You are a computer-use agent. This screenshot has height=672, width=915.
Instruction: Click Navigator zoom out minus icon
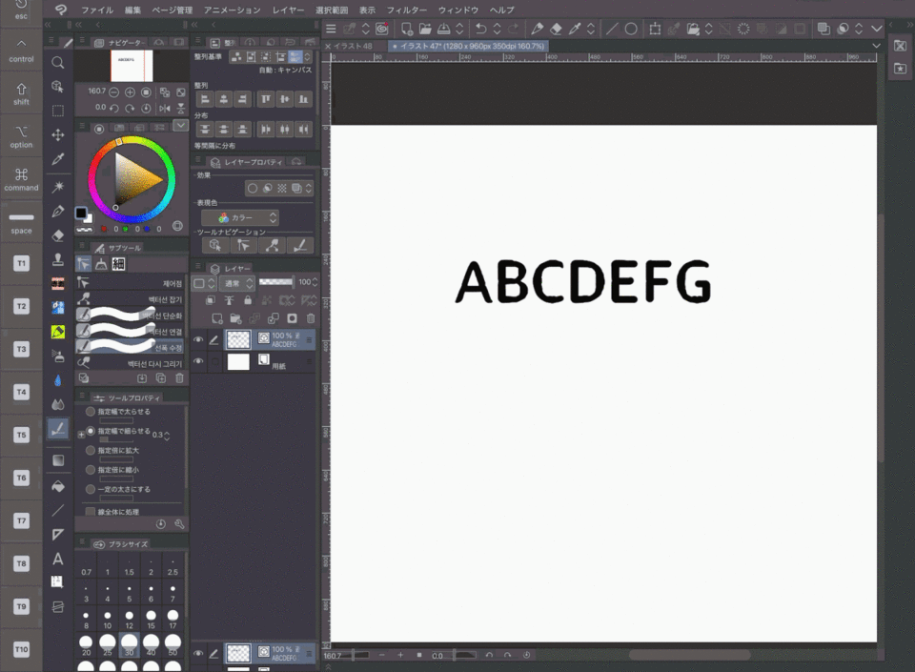click(114, 92)
